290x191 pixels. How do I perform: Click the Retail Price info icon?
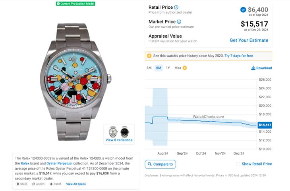pos(176,7)
